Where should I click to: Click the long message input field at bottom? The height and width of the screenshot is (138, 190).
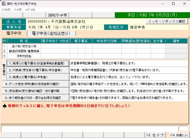tap(89, 129)
